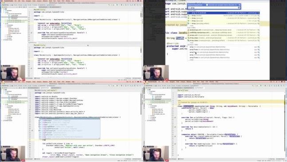Expand more results under Classes section
This screenshot has height=162, width=287.
(192, 26)
